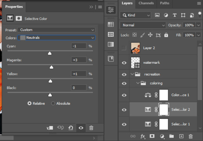Click the Yellow slider handle
This screenshot has width=203, height=141.
(x=50, y=81)
